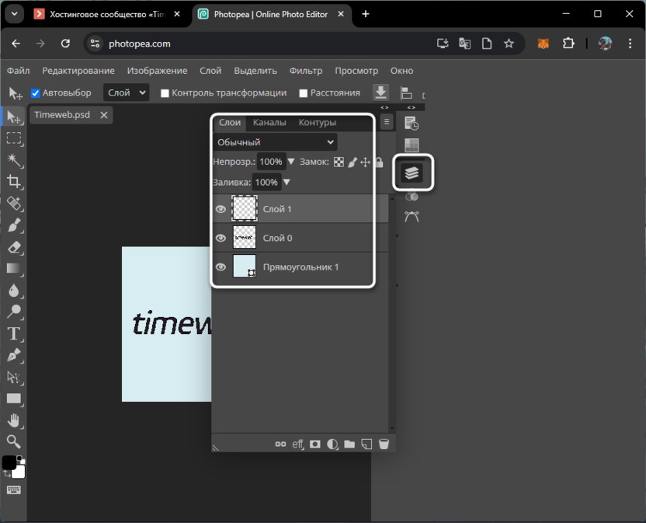
Task: Select the Magic Wand tool
Action: [x=13, y=160]
